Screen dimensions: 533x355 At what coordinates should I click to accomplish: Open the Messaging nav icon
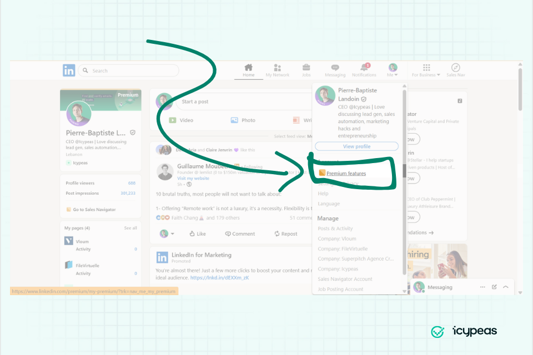pos(335,67)
